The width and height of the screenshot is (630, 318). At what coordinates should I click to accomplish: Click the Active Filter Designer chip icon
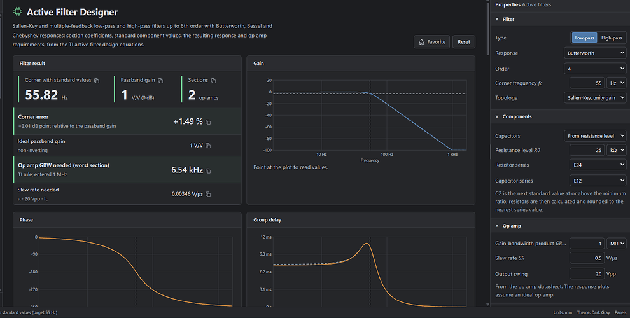pos(18,11)
